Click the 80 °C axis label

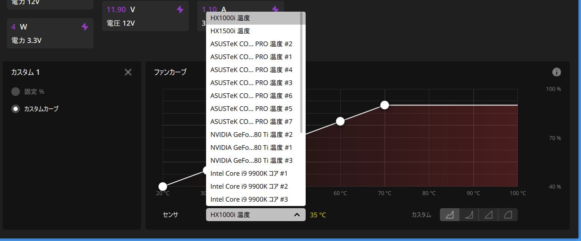(x=429, y=193)
